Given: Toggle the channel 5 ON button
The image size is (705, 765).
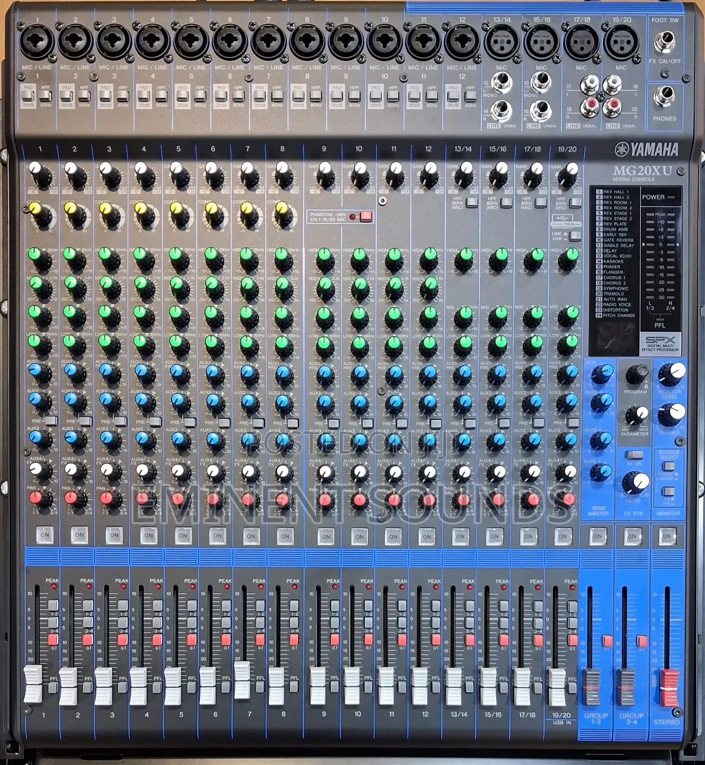Looking at the screenshot, I should (183, 535).
